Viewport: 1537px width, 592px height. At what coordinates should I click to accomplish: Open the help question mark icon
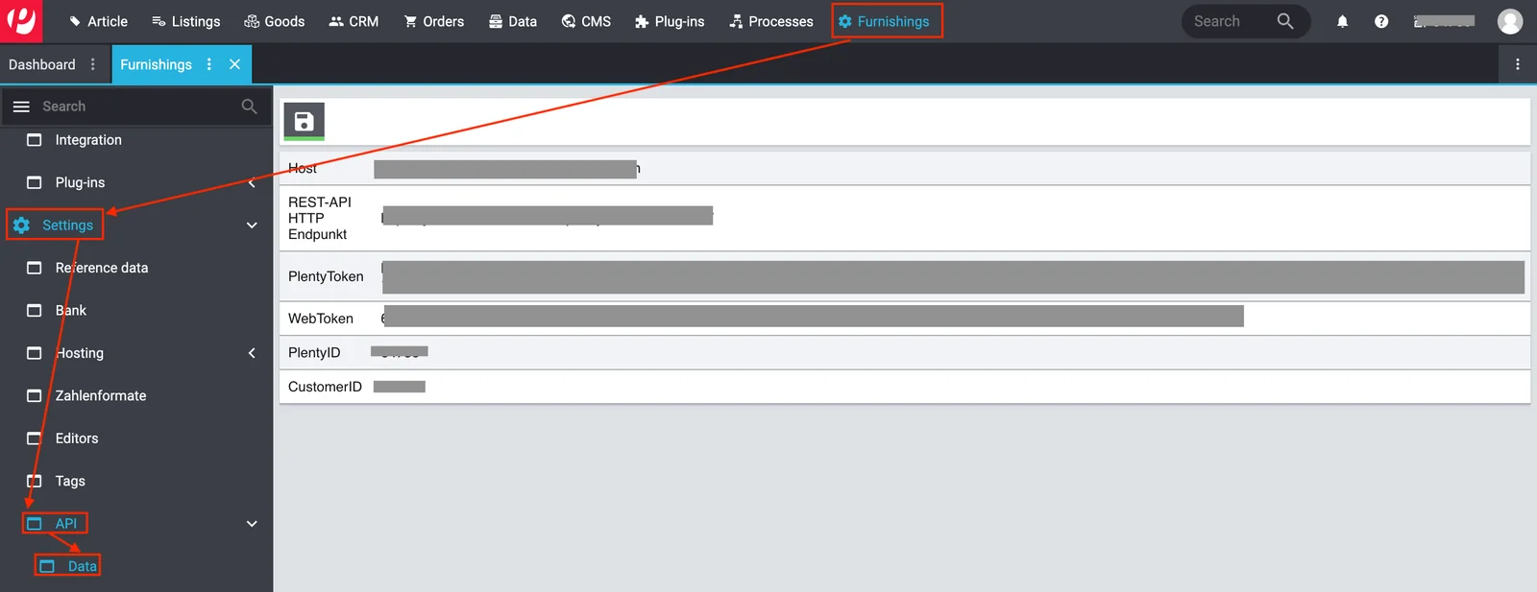[1381, 21]
